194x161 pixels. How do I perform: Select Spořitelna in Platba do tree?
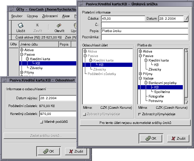[162, 92]
